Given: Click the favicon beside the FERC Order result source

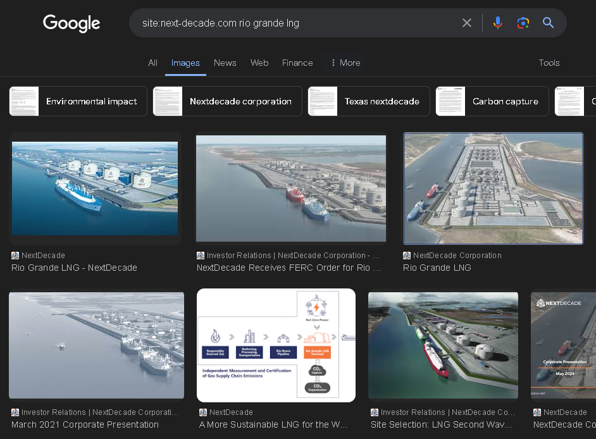Looking at the screenshot, I should [201, 256].
